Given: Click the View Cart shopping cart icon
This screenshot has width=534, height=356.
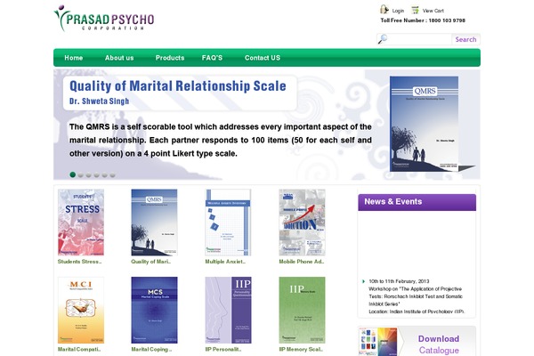Looking at the screenshot, I should coord(415,10).
